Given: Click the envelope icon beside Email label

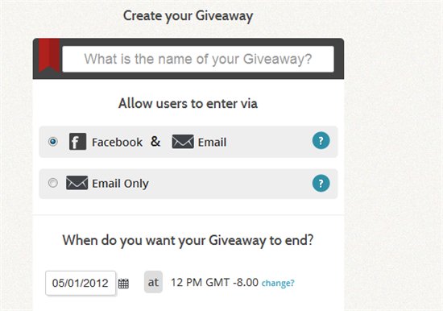Looking at the screenshot, I should (x=183, y=141).
